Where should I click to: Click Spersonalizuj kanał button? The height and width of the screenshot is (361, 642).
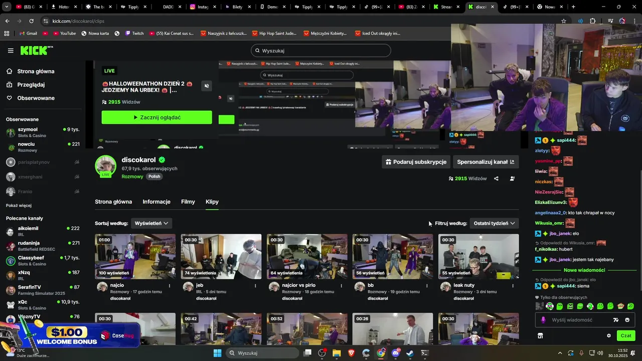pos(486,162)
